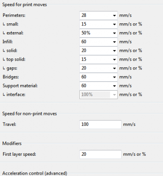Open the Support material speed dropdown

point(115,86)
